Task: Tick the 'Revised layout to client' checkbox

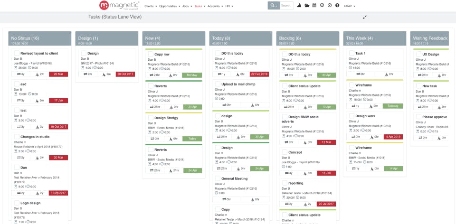Action: [x=17, y=53]
